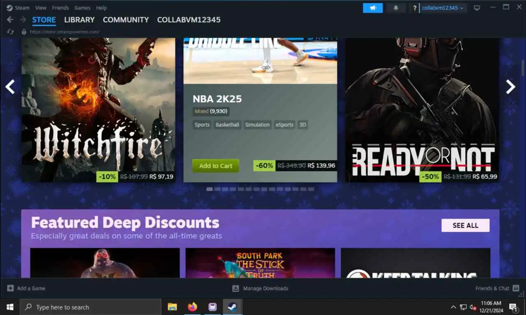Image resolution: width=526 pixels, height=315 pixels.
Task: Add NBA 2K25 to cart
Action: (x=216, y=166)
